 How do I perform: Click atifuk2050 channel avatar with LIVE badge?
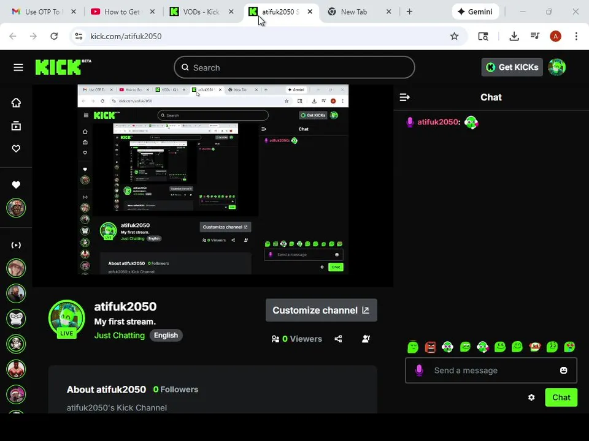pyautogui.click(x=66, y=319)
